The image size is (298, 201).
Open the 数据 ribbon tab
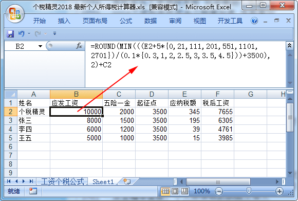[x=151, y=21]
